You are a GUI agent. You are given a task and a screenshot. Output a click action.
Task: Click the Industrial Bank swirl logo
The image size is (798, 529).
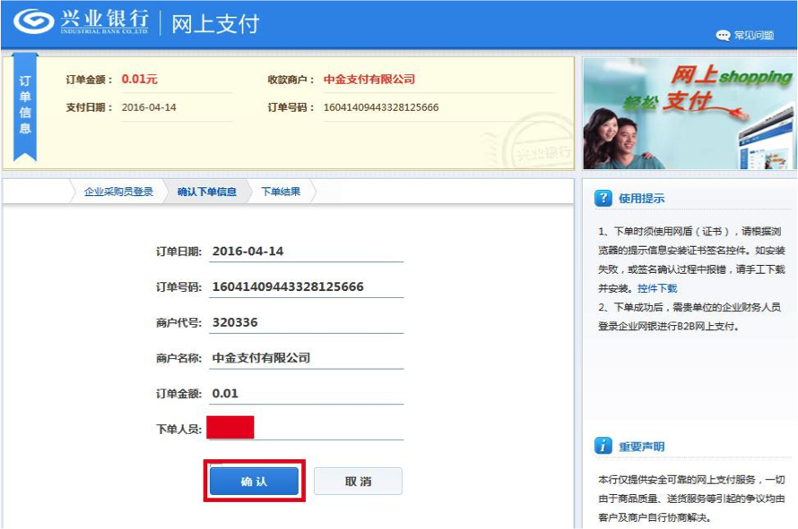(33, 21)
